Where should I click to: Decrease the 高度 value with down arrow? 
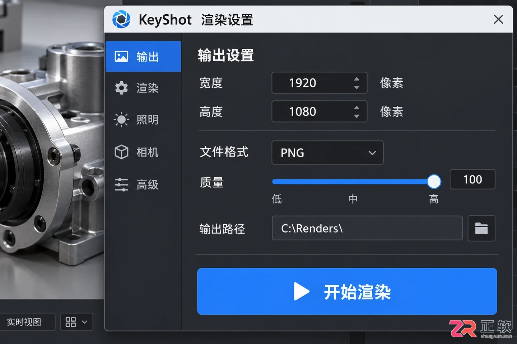tap(357, 116)
